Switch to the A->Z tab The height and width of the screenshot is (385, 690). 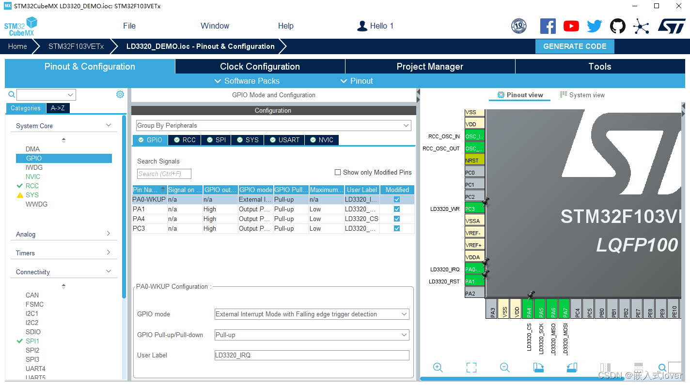pos(58,108)
